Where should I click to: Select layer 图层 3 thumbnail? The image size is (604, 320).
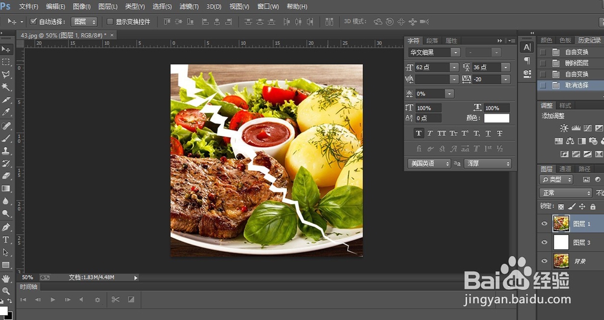(x=561, y=242)
